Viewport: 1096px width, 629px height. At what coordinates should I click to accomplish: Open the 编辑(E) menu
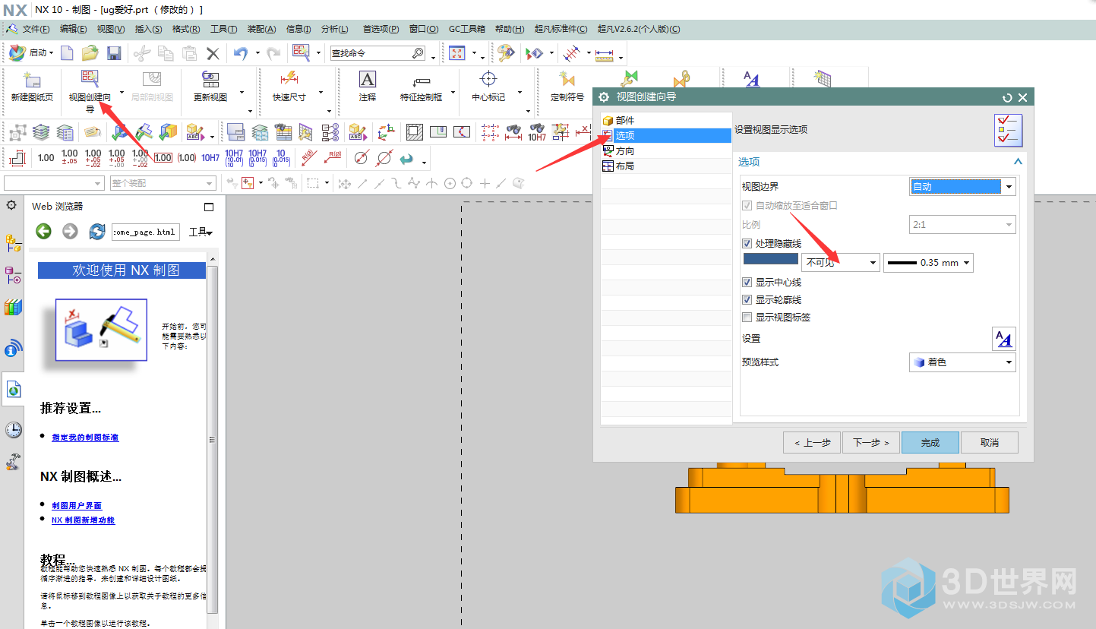pos(74,29)
